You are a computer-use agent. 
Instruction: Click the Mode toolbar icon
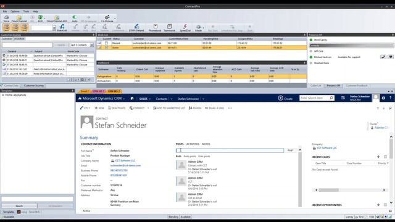[198, 28]
